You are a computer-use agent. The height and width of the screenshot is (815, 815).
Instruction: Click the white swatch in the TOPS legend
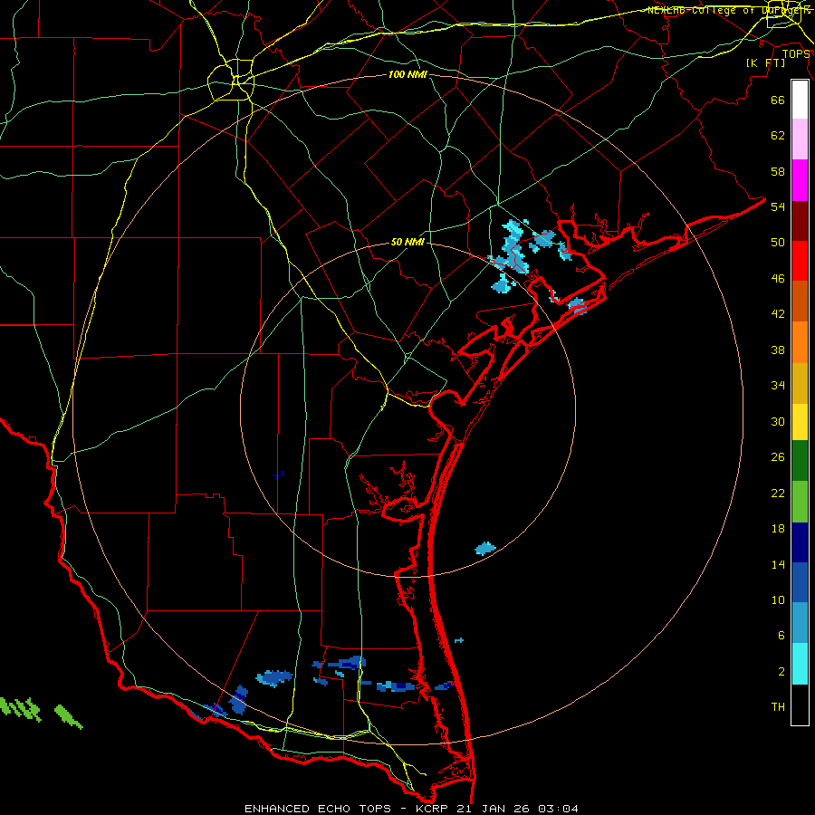(800, 100)
